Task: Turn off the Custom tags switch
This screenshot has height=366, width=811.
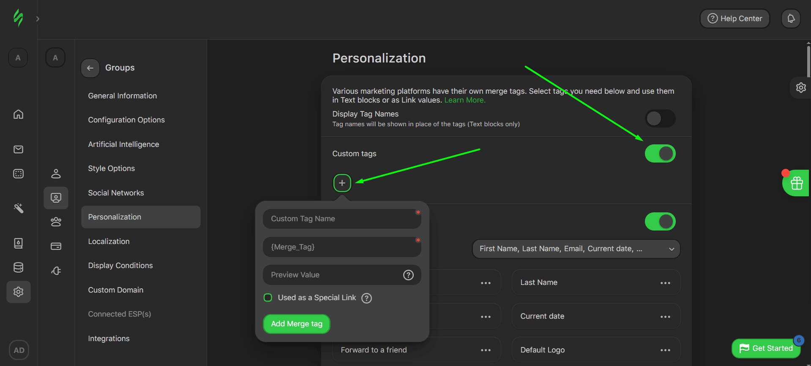Action: [x=660, y=154]
